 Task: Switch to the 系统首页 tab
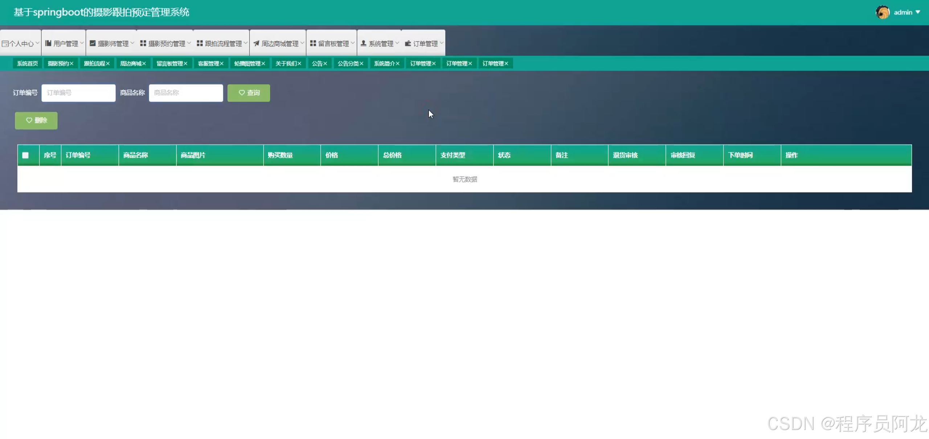27,64
